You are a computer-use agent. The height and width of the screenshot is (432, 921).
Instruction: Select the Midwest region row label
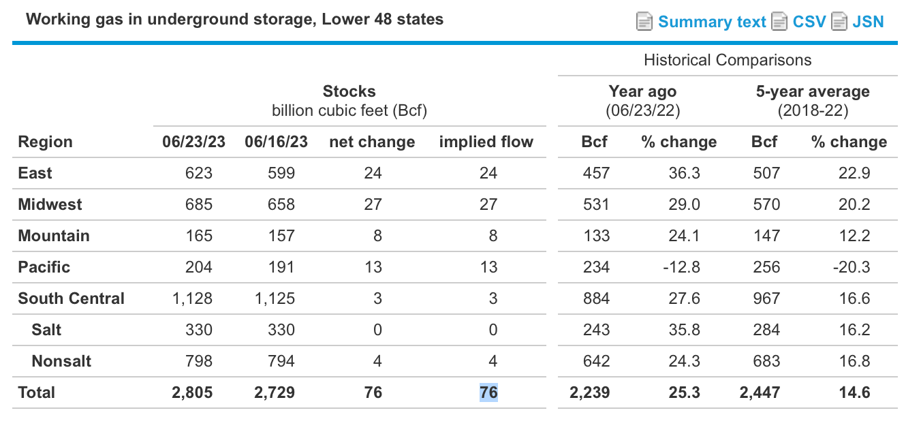[50, 204]
